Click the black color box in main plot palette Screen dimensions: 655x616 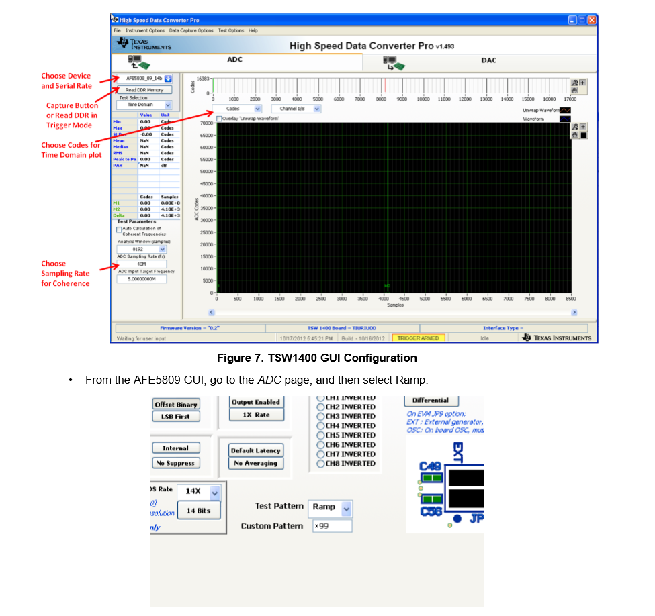tap(584, 135)
